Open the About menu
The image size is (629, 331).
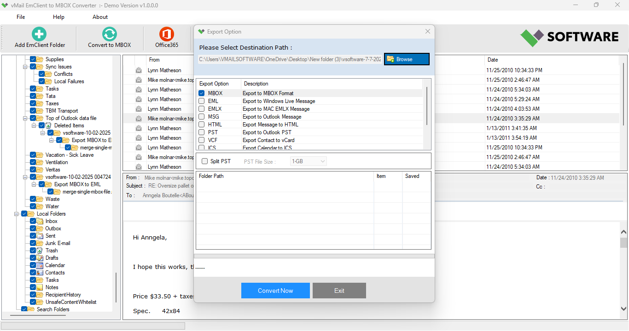point(100,17)
